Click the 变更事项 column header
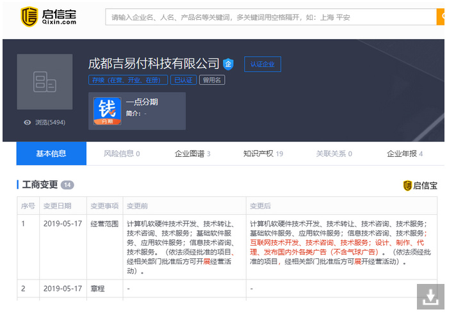 (x=104, y=206)
